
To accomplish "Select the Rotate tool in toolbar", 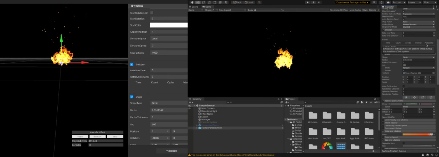I will pyautogui.click(x=204, y=2).
